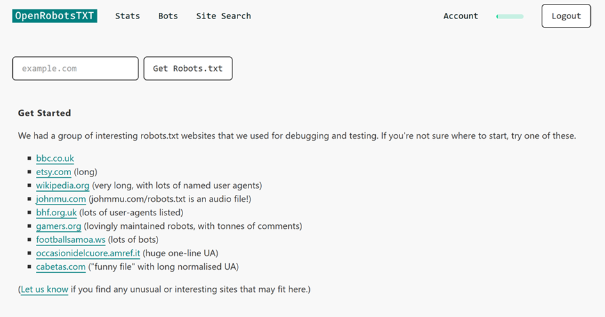Go to Site Search
The width and height of the screenshot is (605, 317).
point(223,16)
